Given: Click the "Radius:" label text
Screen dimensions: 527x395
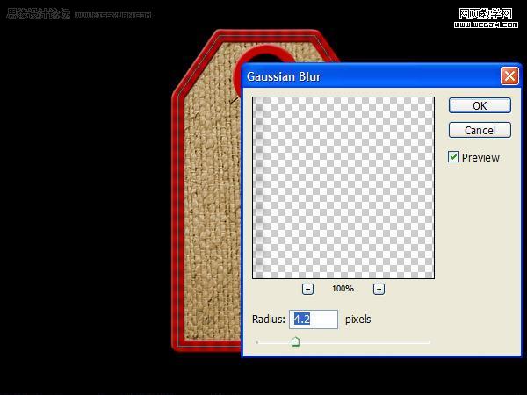Looking at the screenshot, I should click(x=268, y=320).
